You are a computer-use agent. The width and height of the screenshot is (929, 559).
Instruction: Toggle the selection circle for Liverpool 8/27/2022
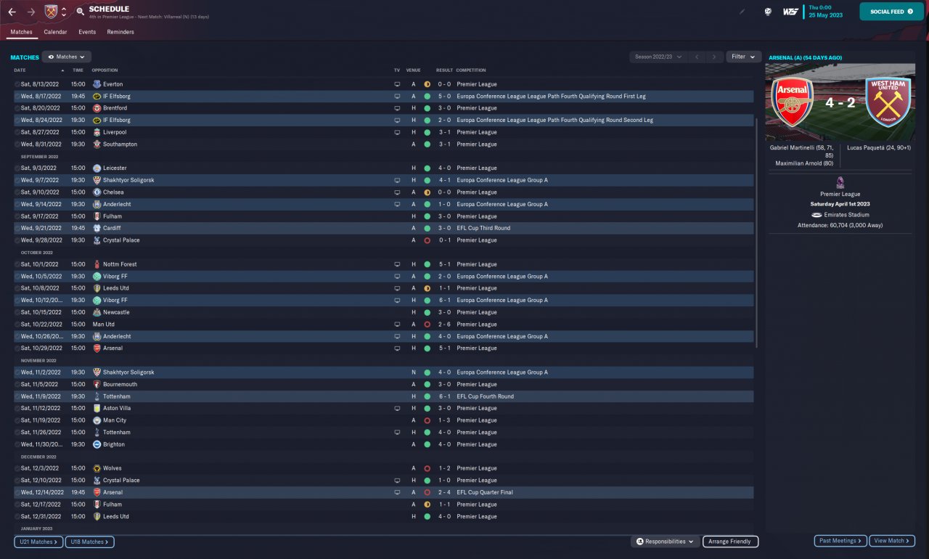point(17,132)
